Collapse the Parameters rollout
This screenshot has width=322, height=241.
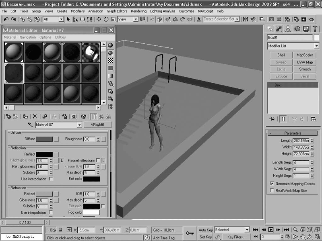pyautogui.click(x=293, y=133)
